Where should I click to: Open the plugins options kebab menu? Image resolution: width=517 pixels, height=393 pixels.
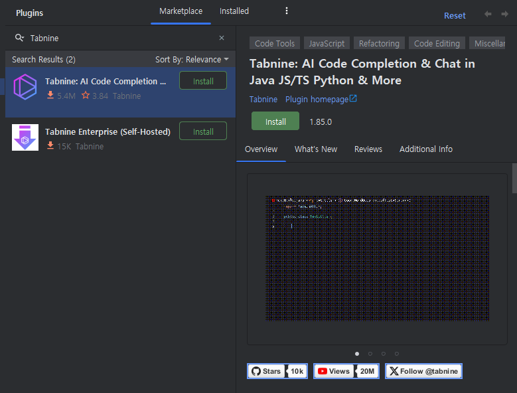tap(287, 11)
